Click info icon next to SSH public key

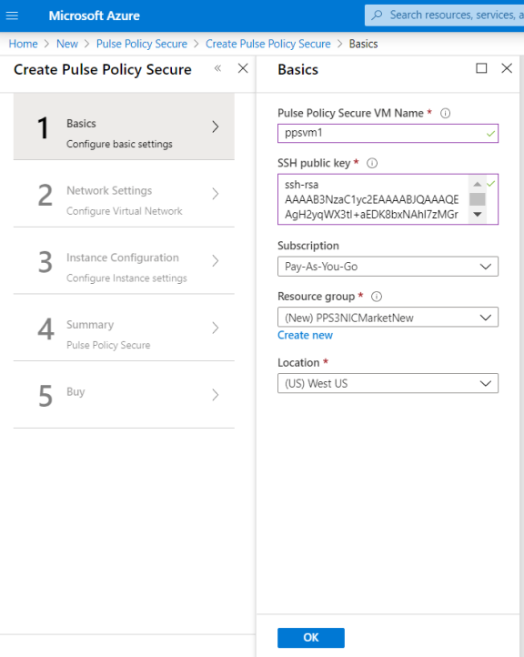pos(372,163)
